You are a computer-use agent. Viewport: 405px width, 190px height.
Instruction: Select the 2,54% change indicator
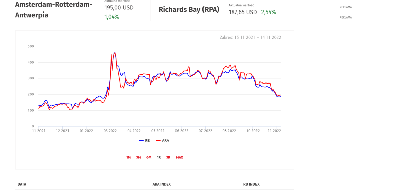pyautogui.click(x=268, y=12)
